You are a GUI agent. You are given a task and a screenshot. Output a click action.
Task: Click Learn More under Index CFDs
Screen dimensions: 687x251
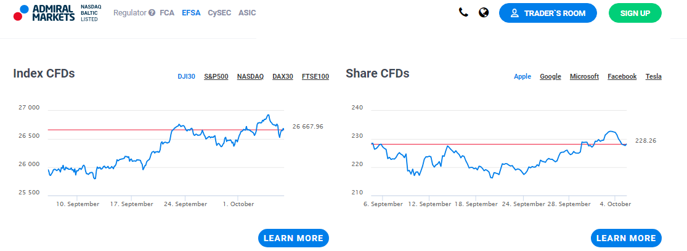tap(293, 238)
